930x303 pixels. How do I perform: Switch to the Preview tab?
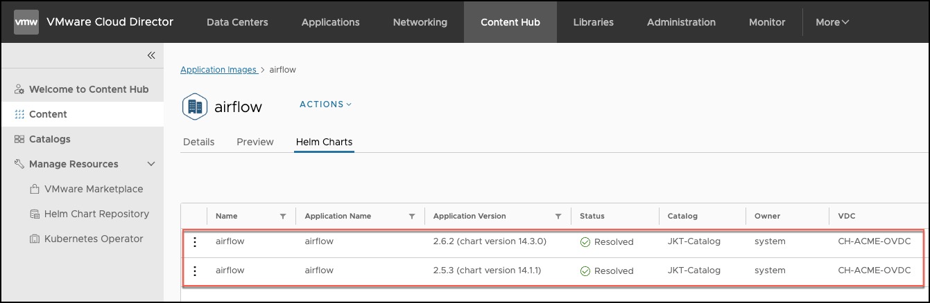(255, 142)
